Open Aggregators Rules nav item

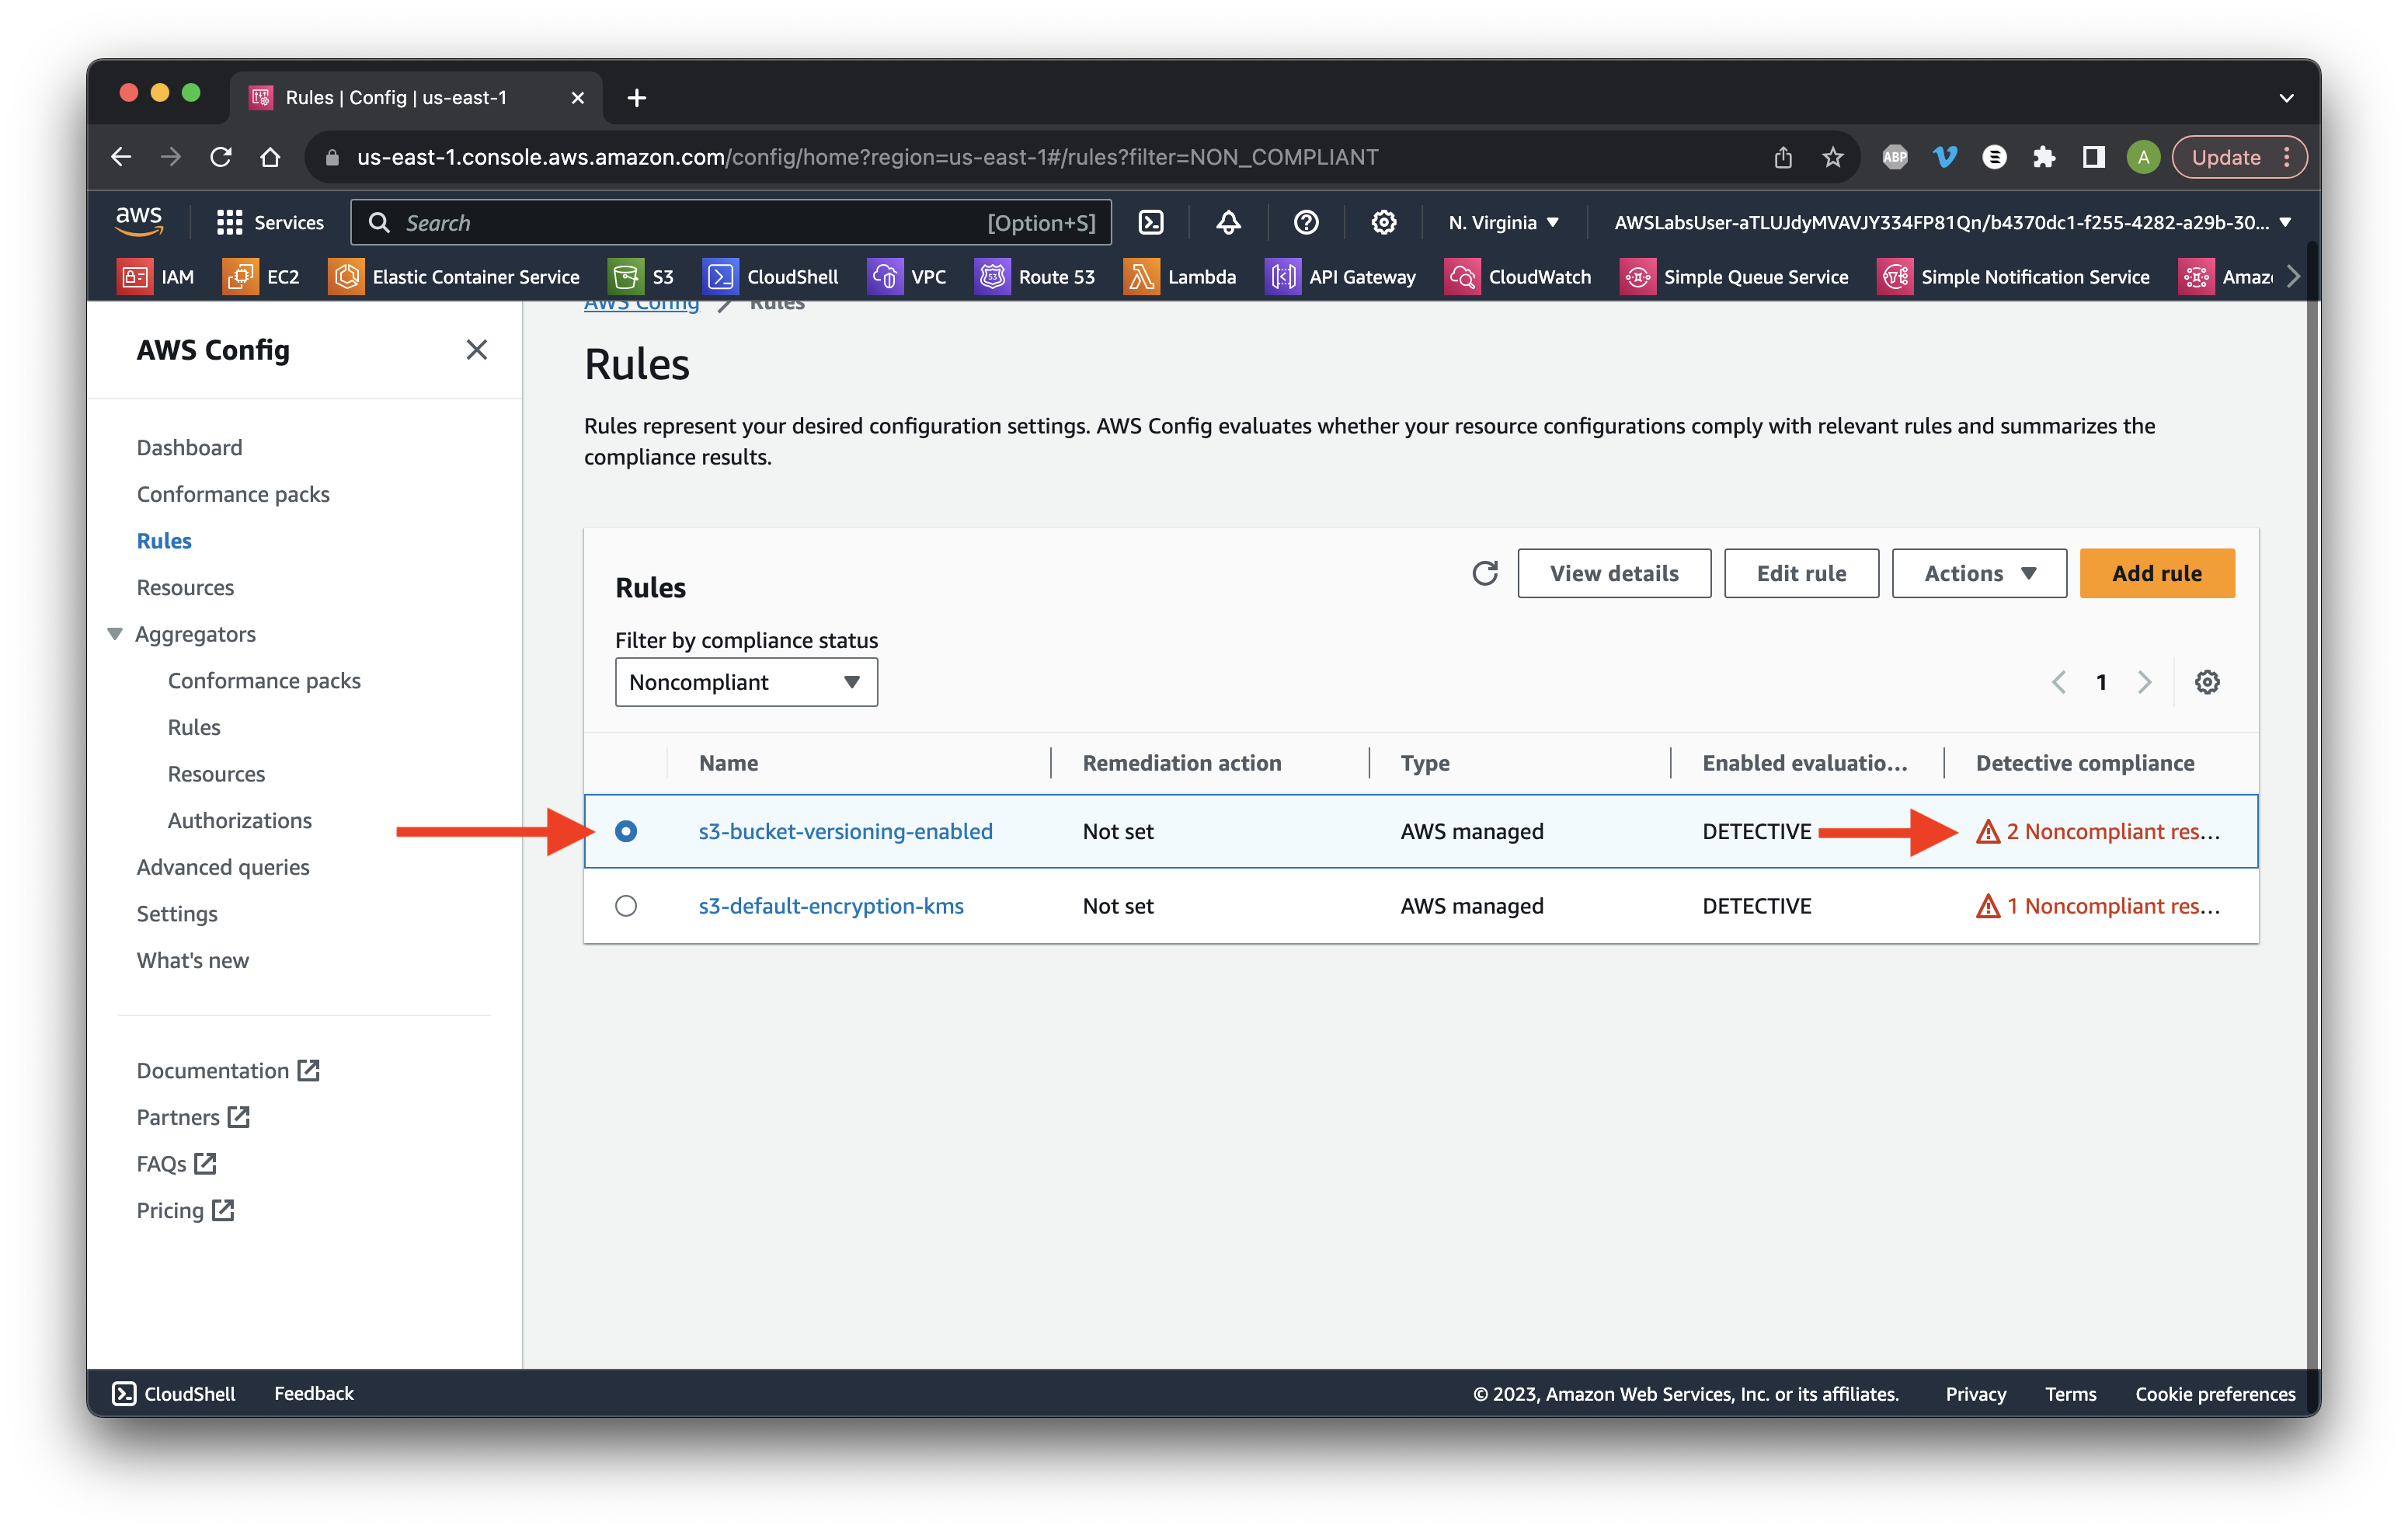pos(194,727)
